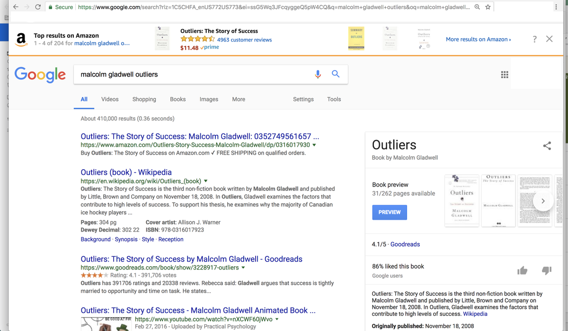Image resolution: width=568 pixels, height=331 pixels.
Task: Open Goodreads rating link in knowledge panel
Action: tap(405, 244)
